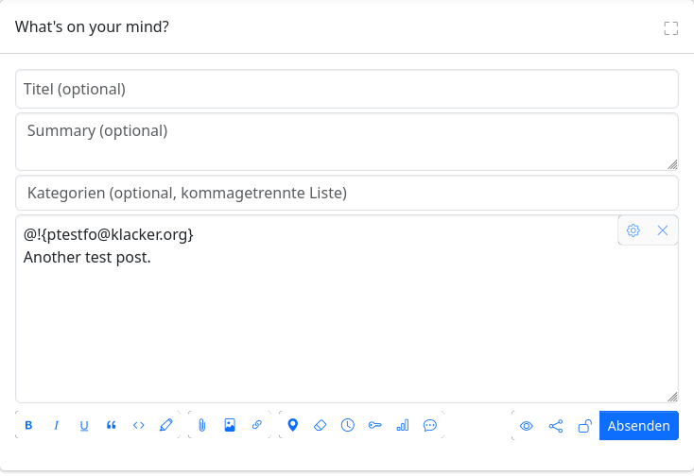Screen dimensions: 694x476
Task: Insert a quote block
Action: (112, 425)
